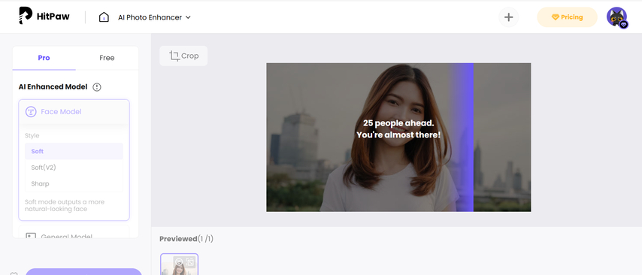Click the plus add-image button
This screenshot has height=275, width=642.
coord(508,17)
